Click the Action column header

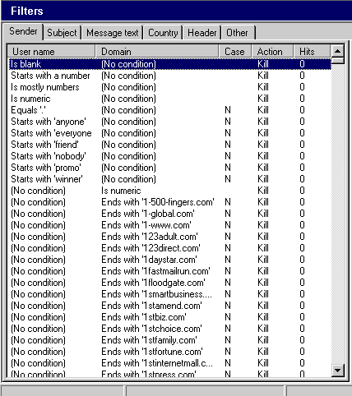pos(272,51)
